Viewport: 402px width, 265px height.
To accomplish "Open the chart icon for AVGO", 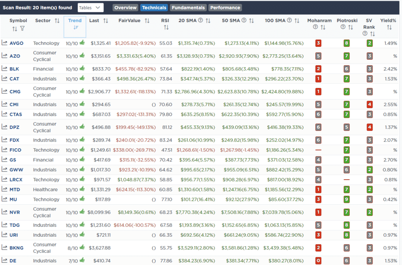I will pos(4,43).
